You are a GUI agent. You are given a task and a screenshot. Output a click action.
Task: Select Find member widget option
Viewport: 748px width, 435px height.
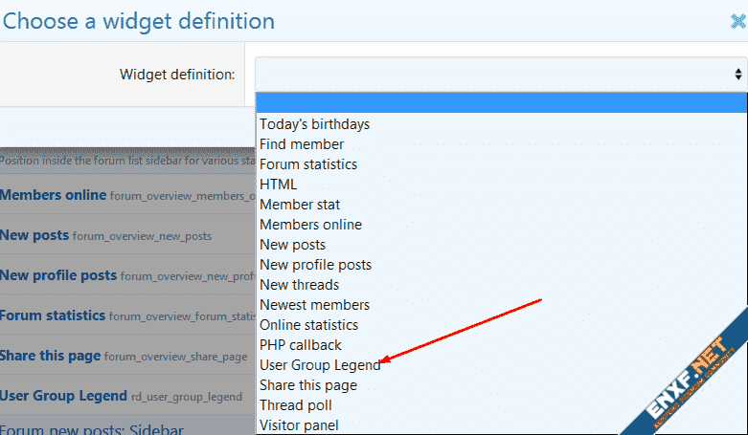302,144
